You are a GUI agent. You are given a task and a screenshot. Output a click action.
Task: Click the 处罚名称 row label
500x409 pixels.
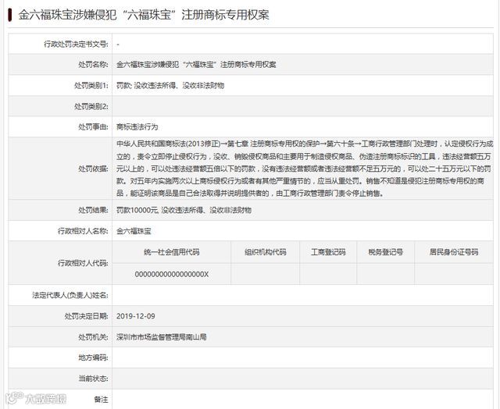click(x=93, y=65)
